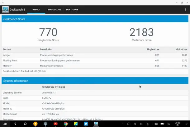Open Google settings gear in taskbar
Viewport: 190px width, 127px height.
tap(45, 124)
